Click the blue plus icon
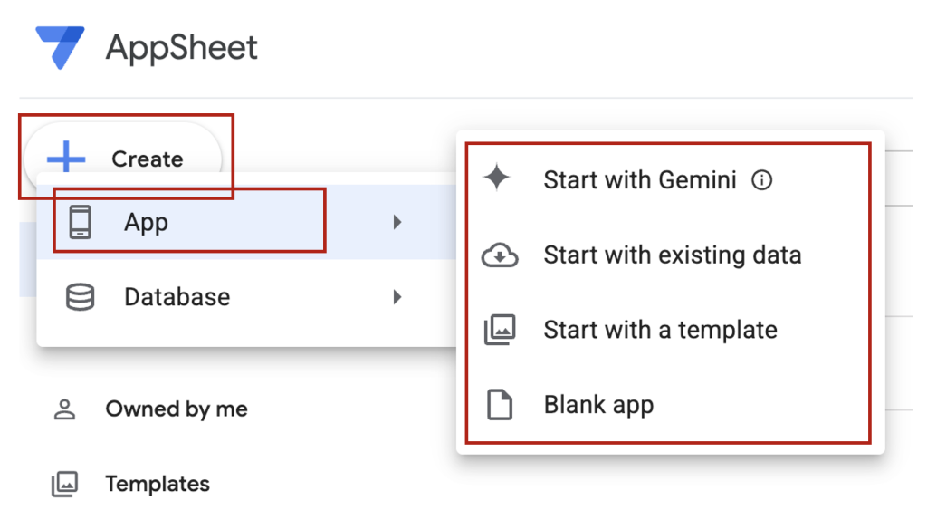The height and width of the screenshot is (510, 927). (66, 159)
